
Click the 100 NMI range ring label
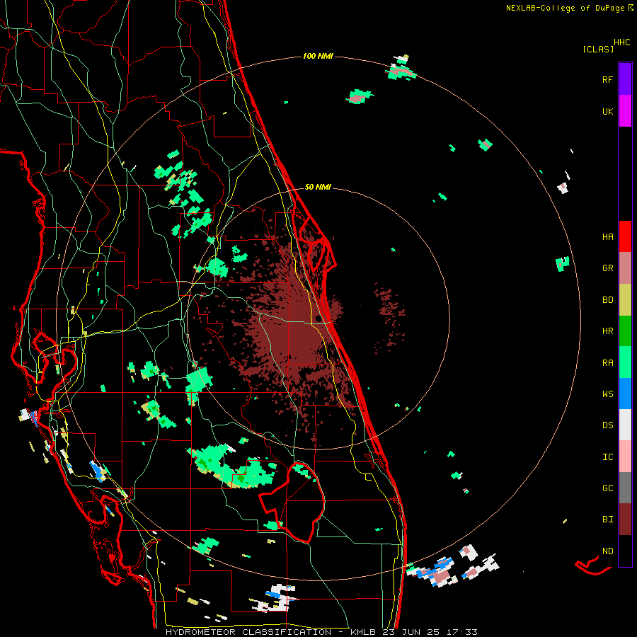[318, 56]
